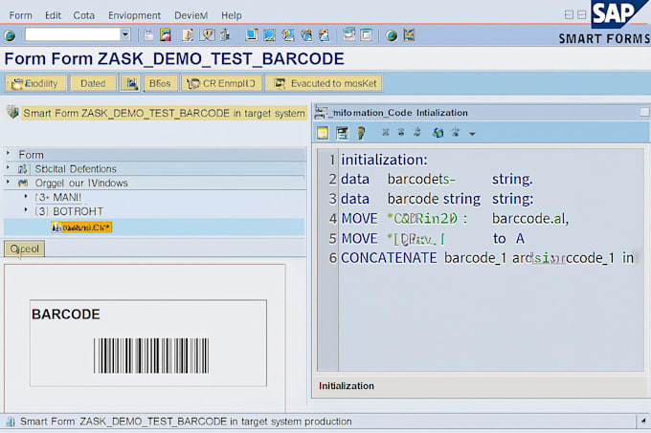The image size is (651, 433).
Task: Click the barcode preview image
Action: (x=151, y=356)
